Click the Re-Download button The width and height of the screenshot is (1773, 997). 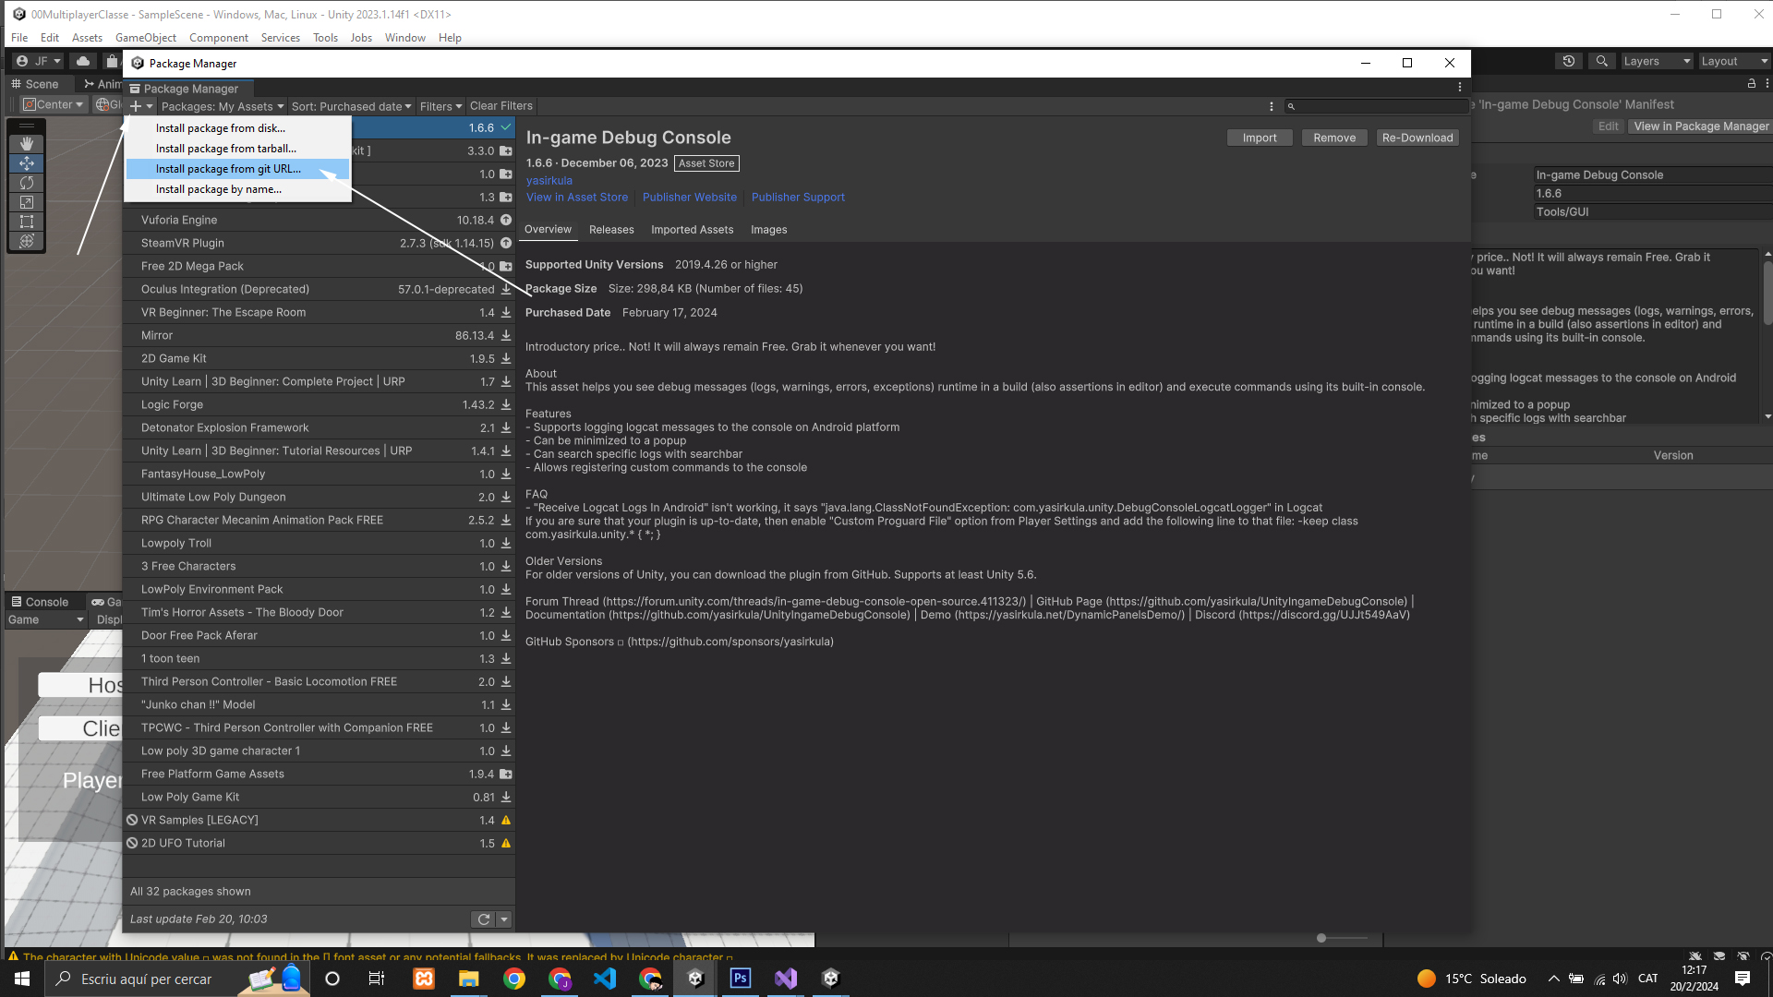click(1417, 138)
